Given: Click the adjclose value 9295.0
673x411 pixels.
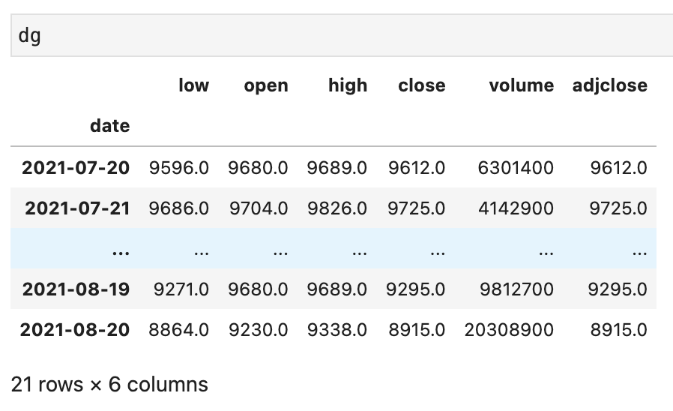Looking at the screenshot, I should tap(618, 289).
